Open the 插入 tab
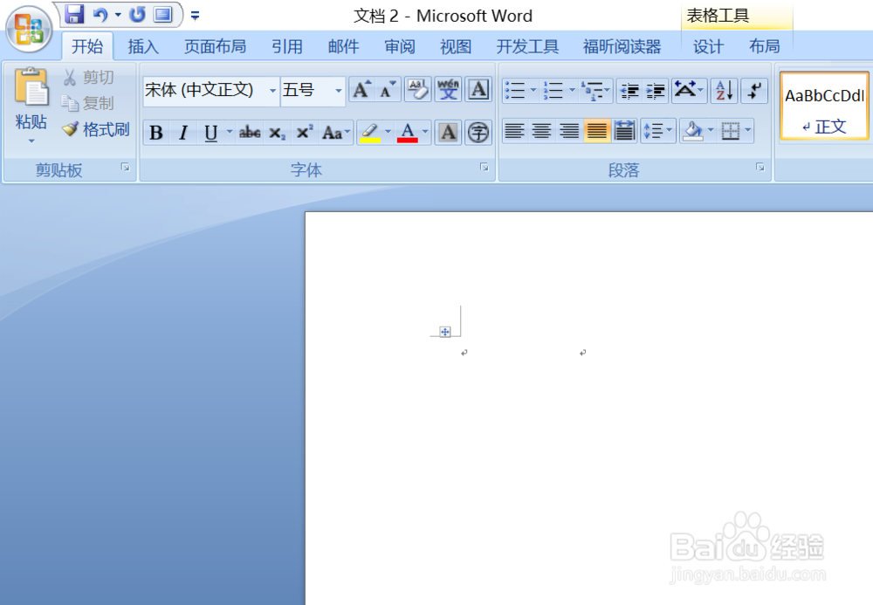This screenshot has width=873, height=605. click(143, 46)
